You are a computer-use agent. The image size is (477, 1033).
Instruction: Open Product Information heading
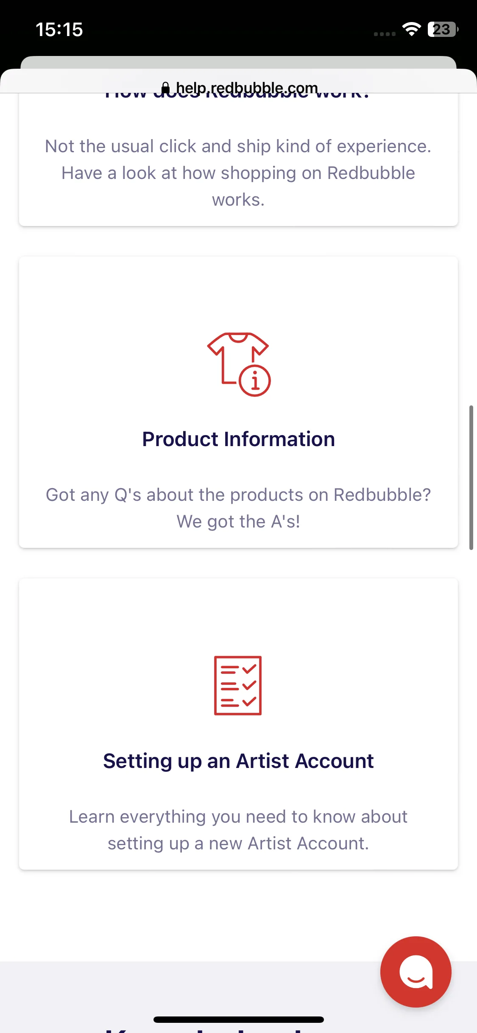click(x=238, y=439)
